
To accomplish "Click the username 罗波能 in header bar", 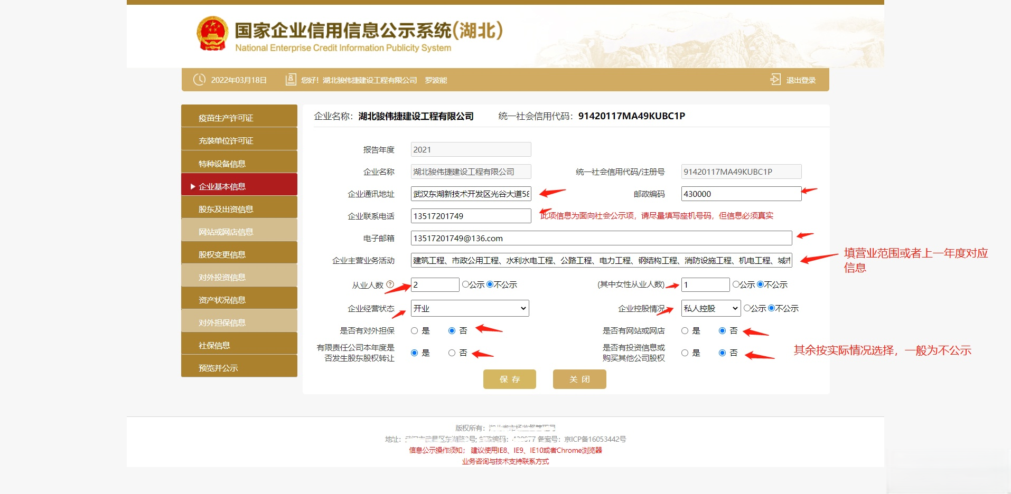I will pyautogui.click(x=436, y=80).
